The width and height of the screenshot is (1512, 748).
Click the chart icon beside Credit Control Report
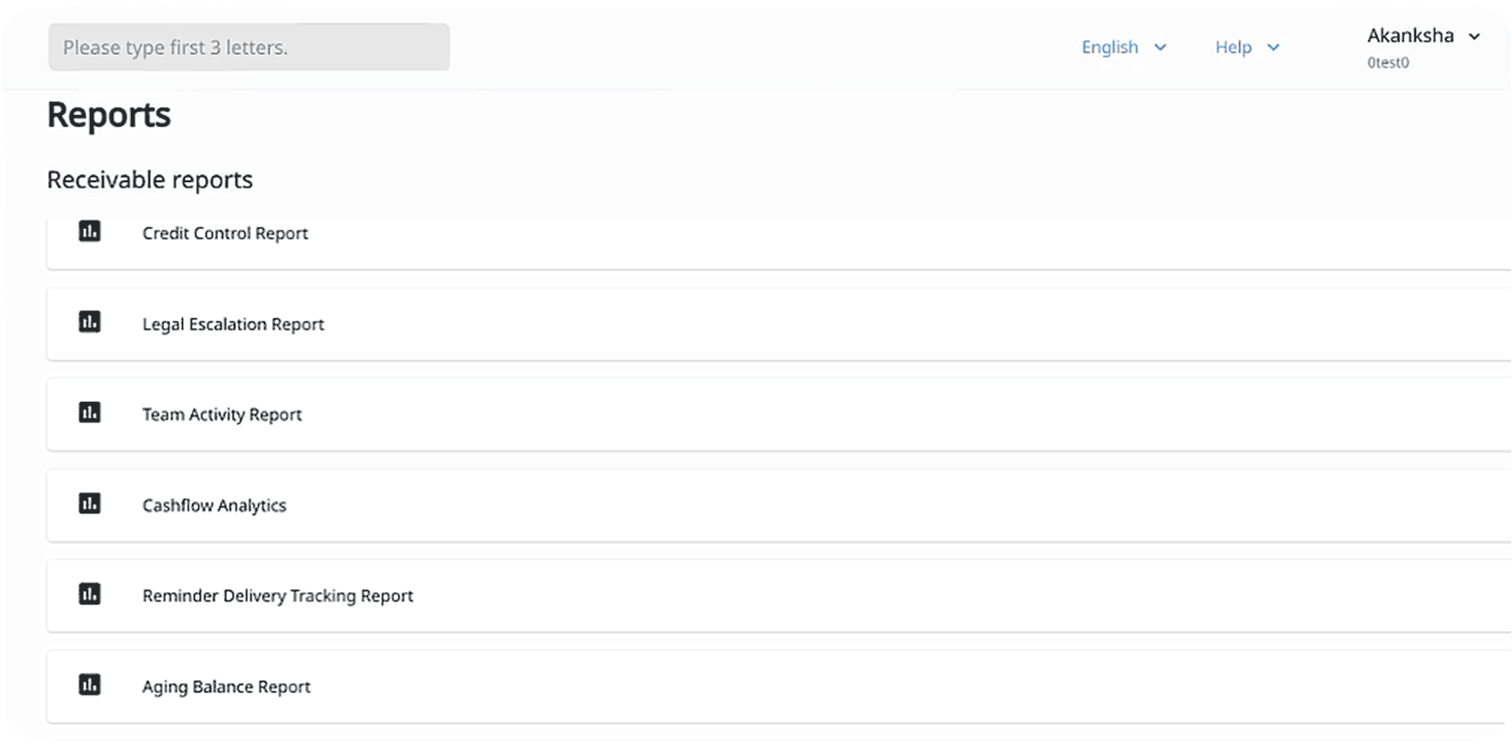pos(90,231)
